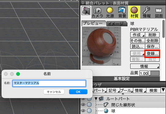
Task: Click the black down-arrow beside 検索
Action: tap(163, 90)
